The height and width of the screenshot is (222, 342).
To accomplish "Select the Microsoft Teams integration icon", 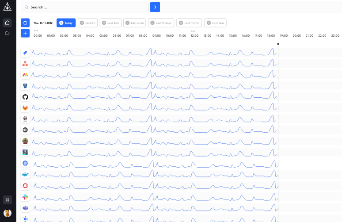I will (25, 208).
